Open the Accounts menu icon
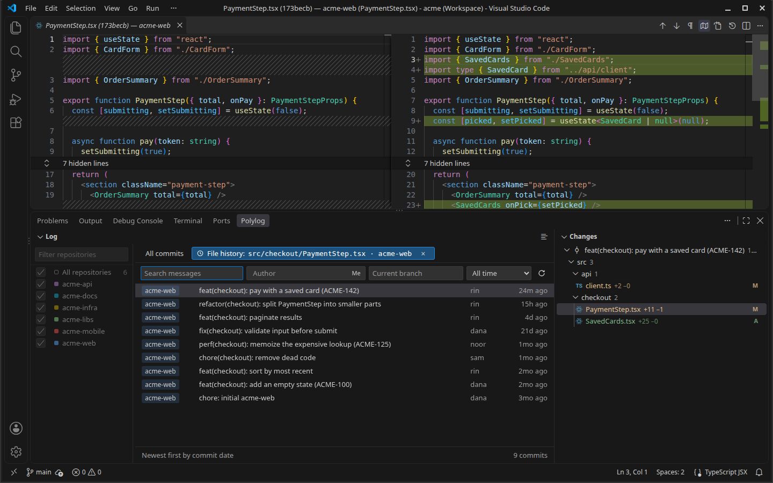Viewport: 773px width, 483px height. coord(16,428)
